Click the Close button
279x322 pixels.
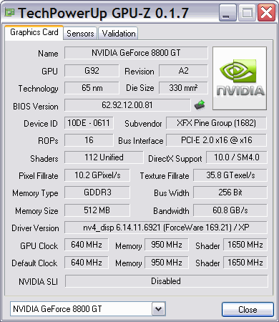248,310
